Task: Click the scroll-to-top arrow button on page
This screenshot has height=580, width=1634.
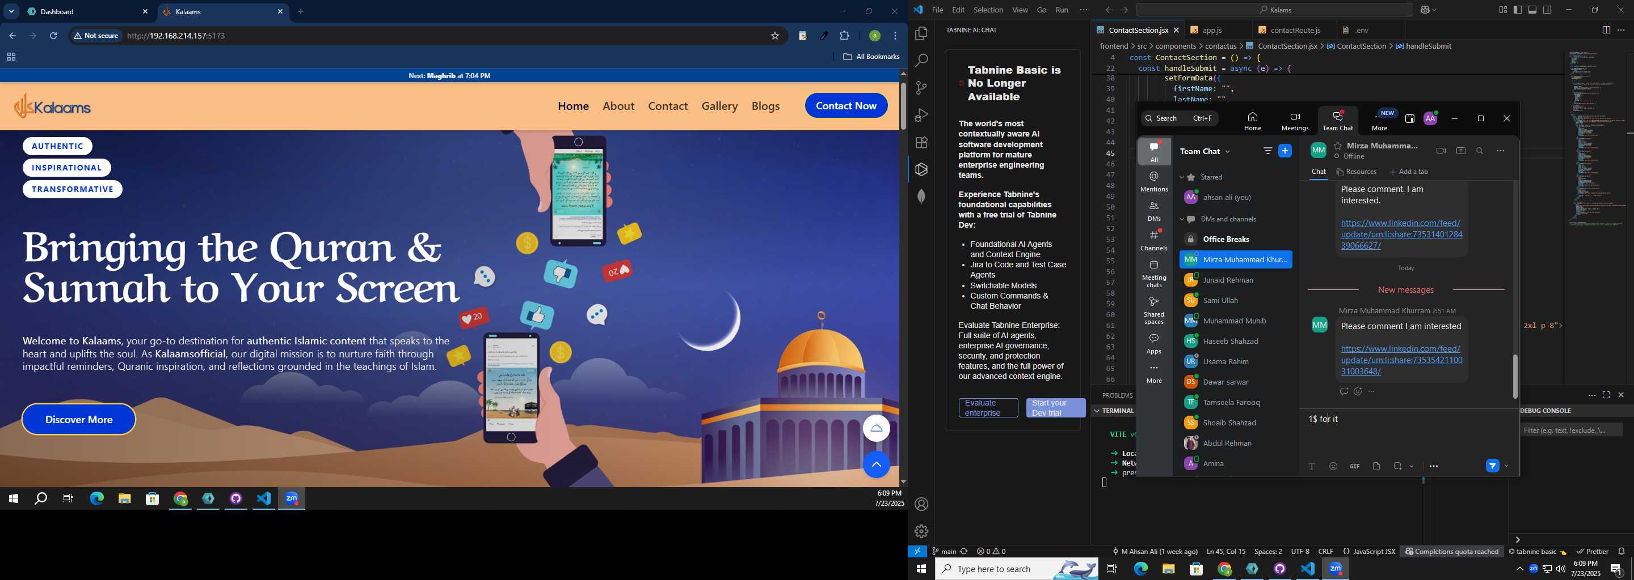Action: [x=876, y=466]
